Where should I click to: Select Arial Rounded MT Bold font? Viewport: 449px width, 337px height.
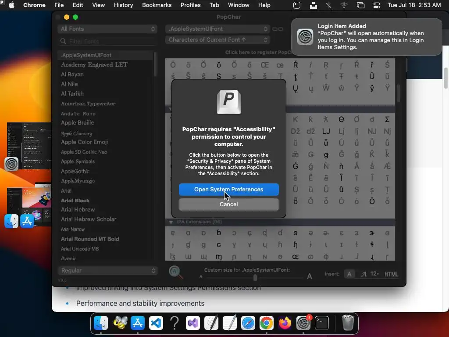tap(89, 239)
